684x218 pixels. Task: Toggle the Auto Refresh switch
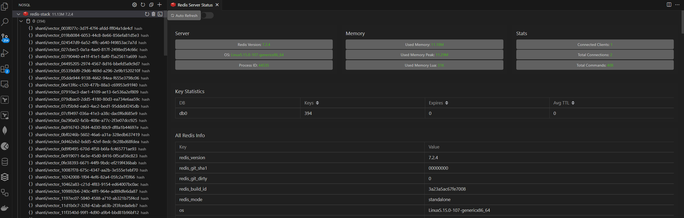pos(207,15)
